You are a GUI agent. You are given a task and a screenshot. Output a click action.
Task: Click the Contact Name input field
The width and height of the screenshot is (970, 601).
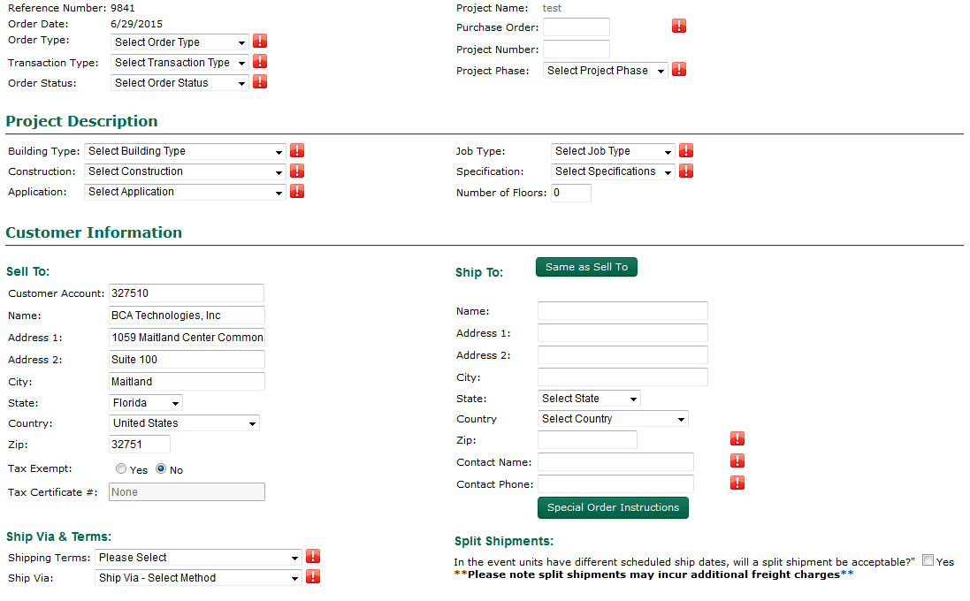[615, 462]
